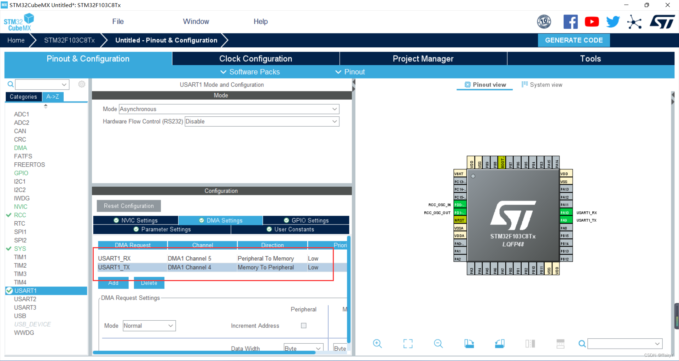Open the Parameter Settings tab
The image size is (679, 361).
click(162, 229)
